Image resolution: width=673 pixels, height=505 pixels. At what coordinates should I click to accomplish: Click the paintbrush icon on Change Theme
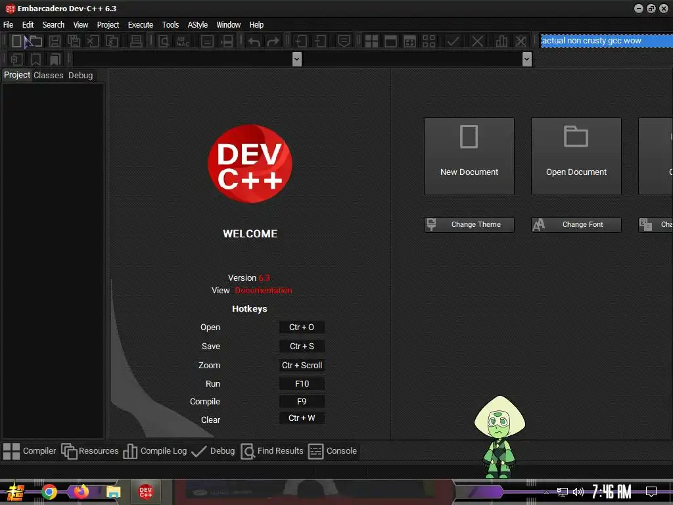[431, 224]
